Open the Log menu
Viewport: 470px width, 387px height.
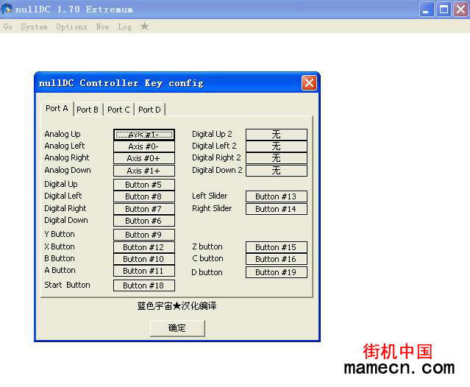coord(125,26)
